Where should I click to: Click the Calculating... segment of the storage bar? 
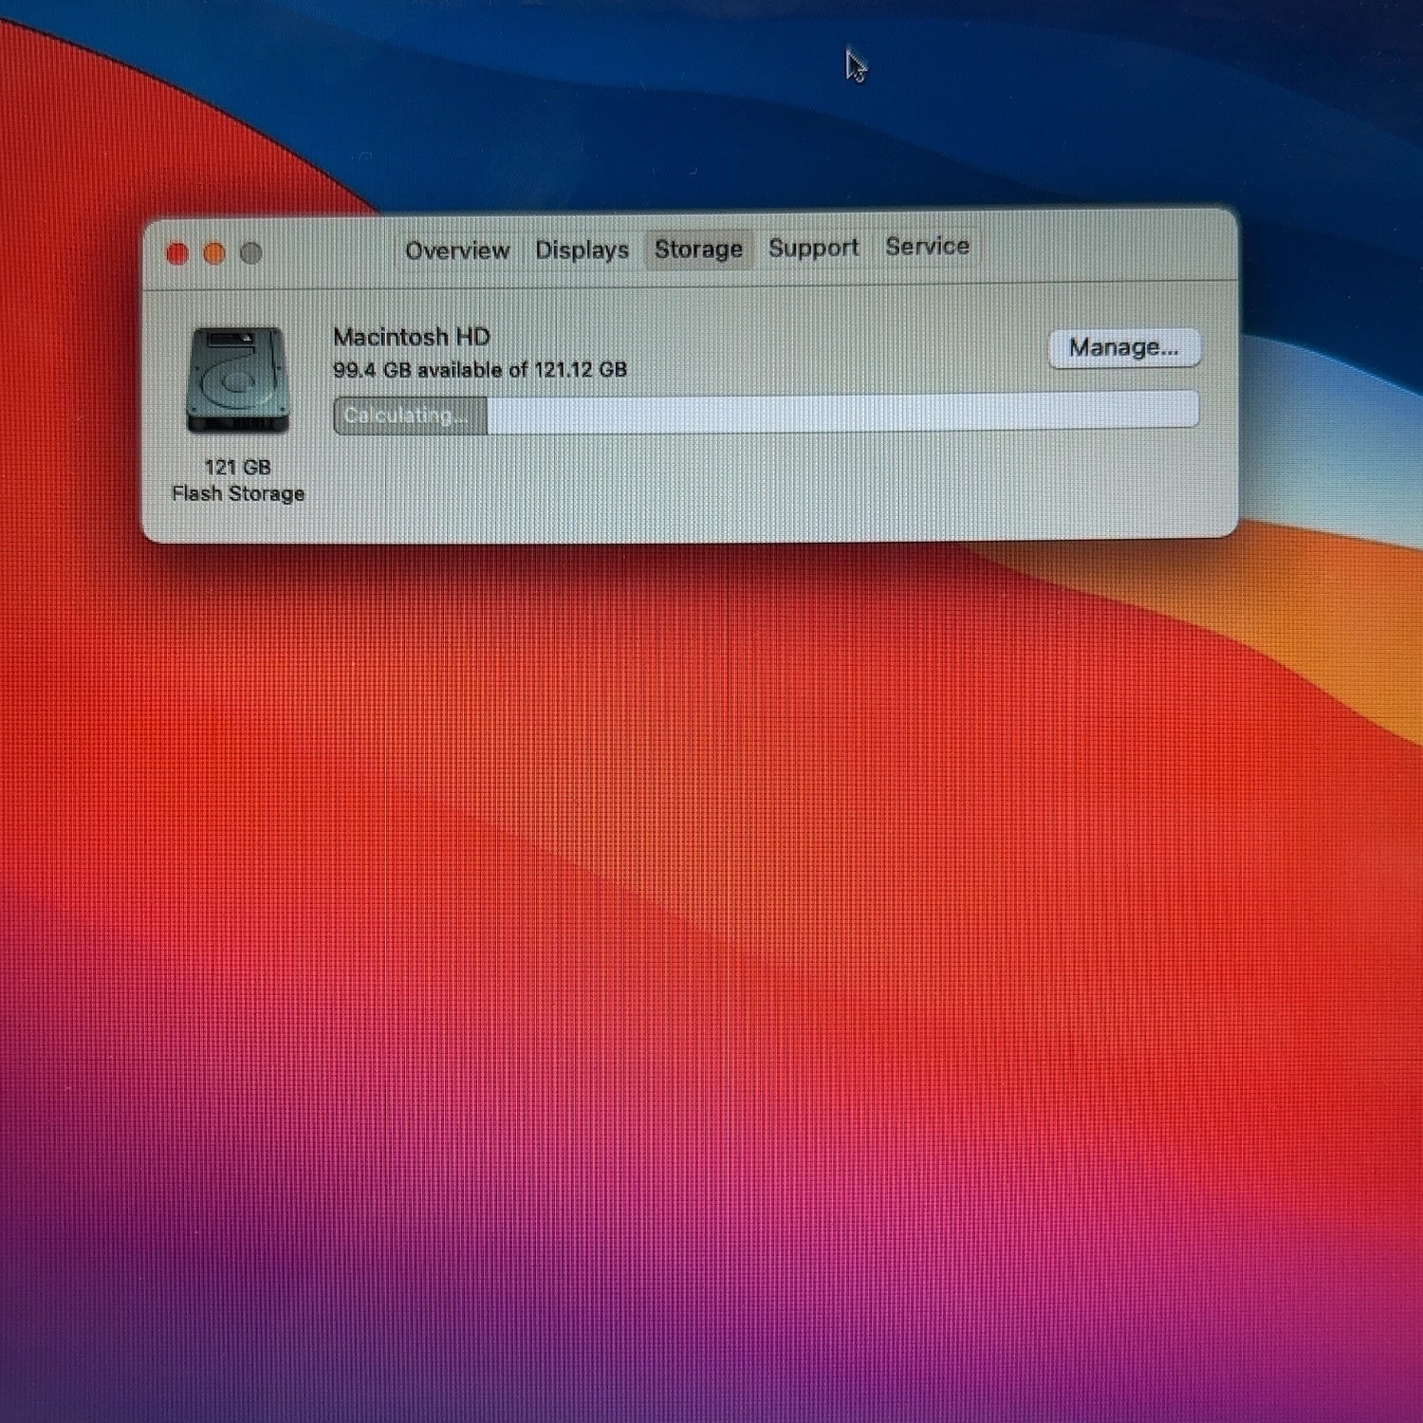pyautogui.click(x=410, y=416)
